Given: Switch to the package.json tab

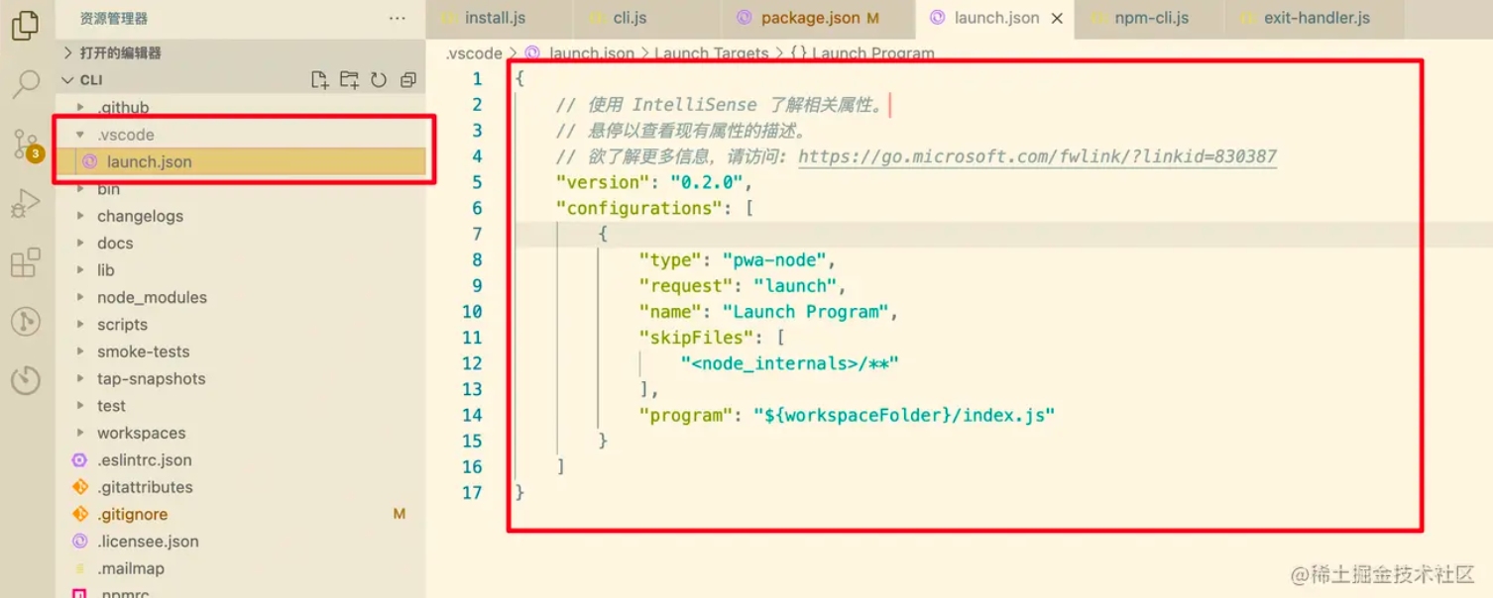Looking at the screenshot, I should click(x=810, y=18).
